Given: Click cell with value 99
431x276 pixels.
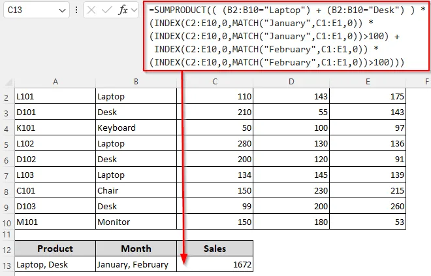Looking at the screenshot, I should point(215,206).
